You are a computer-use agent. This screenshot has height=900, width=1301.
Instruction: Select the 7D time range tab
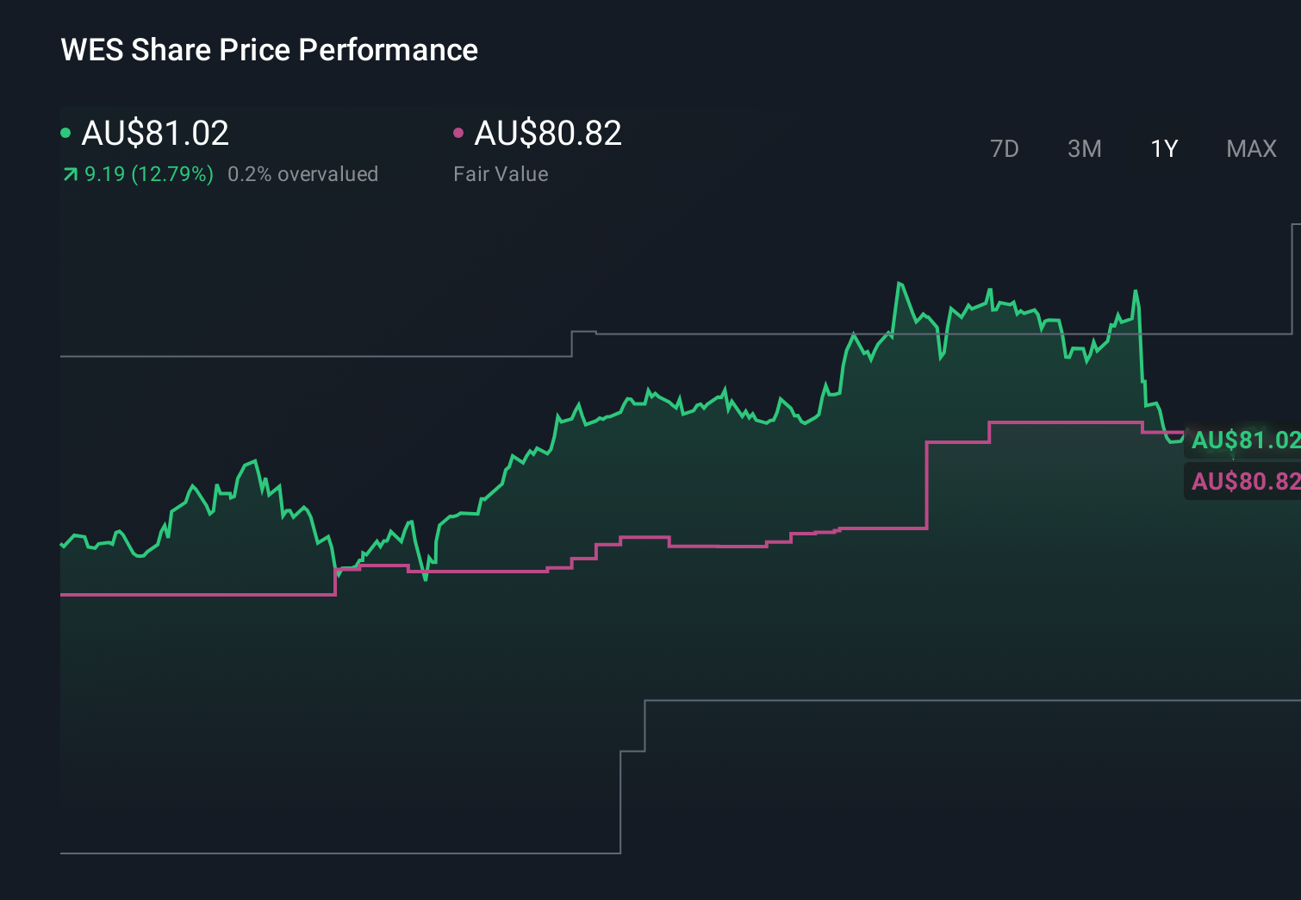[x=1005, y=148]
